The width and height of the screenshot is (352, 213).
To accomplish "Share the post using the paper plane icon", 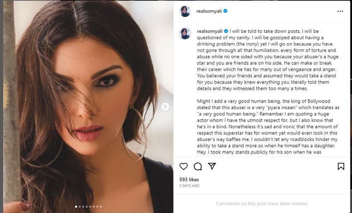I will (x=212, y=166).
